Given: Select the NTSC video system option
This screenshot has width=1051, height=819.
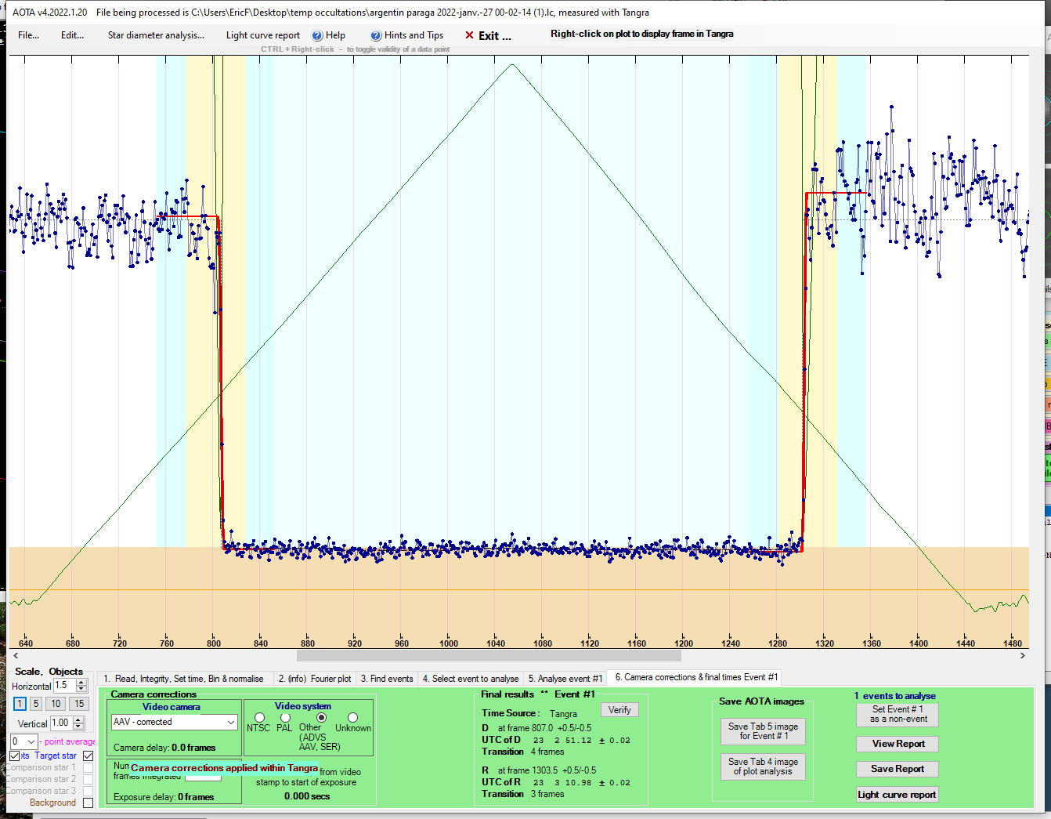Looking at the screenshot, I should coord(259,718).
